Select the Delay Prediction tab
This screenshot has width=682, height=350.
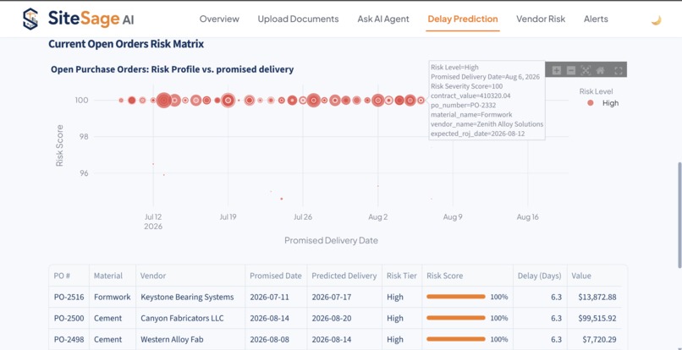point(463,19)
